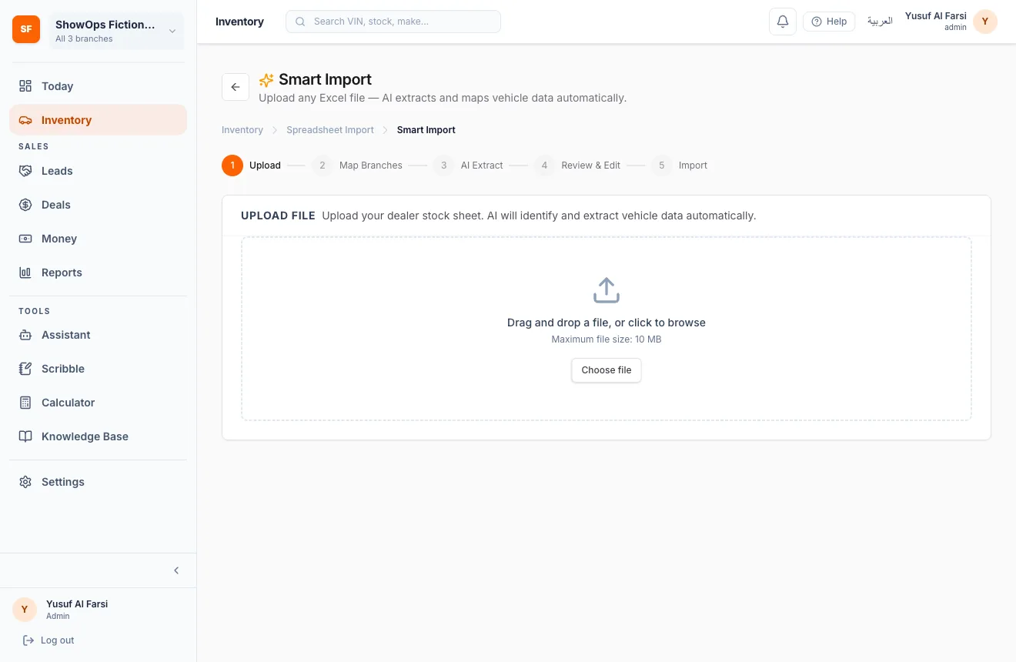
Task: Select step 2 Map Branches
Action: (x=357, y=165)
